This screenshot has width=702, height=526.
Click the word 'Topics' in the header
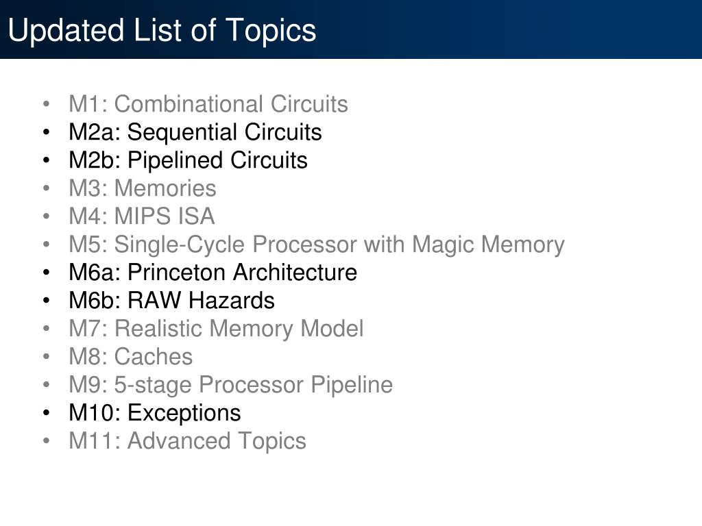270,31
